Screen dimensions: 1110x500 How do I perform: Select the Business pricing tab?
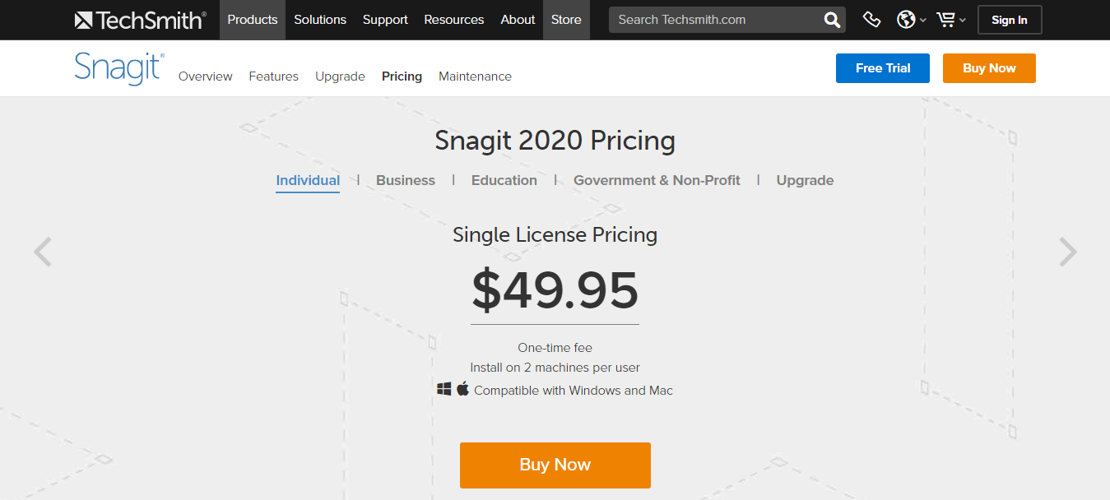click(406, 180)
